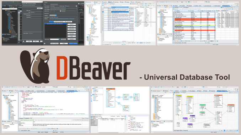This screenshot has height=135, width=241.
Task: Open the Sorting section in the query builder
Action: (x=94, y=124)
